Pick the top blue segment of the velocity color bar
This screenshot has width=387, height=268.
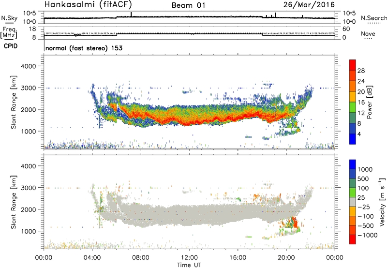(353, 164)
